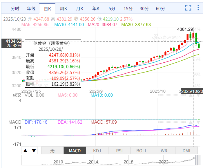
Task: Click the range slider handle on timeline
Action: click(x=198, y=160)
